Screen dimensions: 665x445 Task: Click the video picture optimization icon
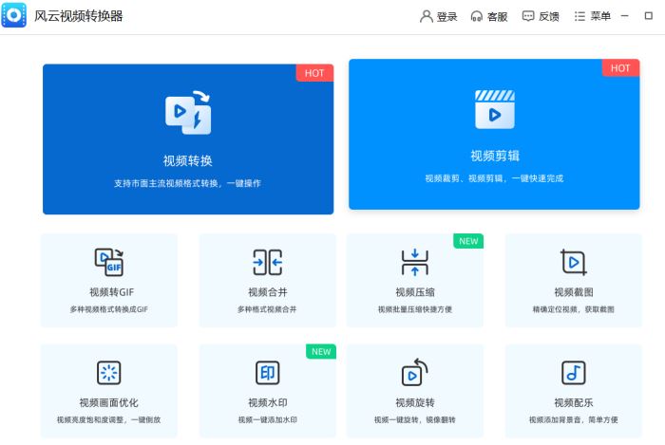[x=109, y=373]
